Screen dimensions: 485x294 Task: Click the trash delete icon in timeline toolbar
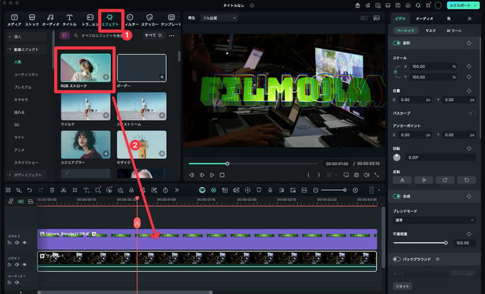pos(52,190)
